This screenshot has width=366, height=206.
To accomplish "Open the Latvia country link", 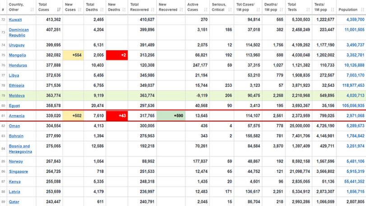I will pyautogui.click(x=14, y=192).
